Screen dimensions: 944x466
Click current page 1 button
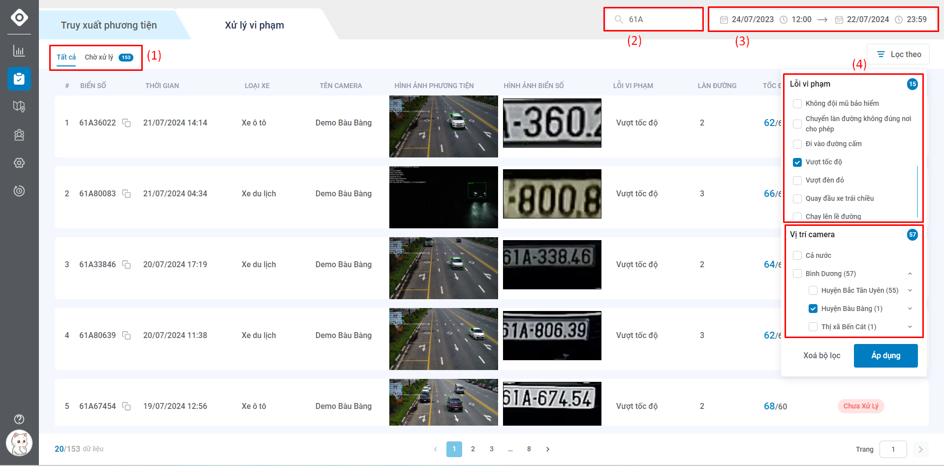coord(454,449)
